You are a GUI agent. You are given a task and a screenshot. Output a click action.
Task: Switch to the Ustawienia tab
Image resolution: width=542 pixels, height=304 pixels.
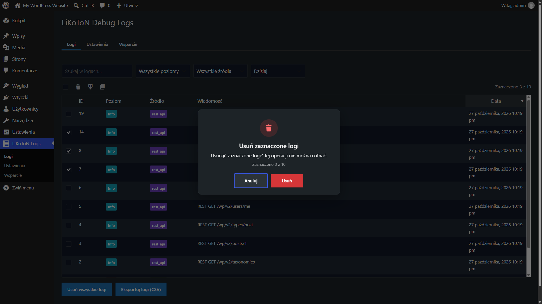tap(97, 44)
